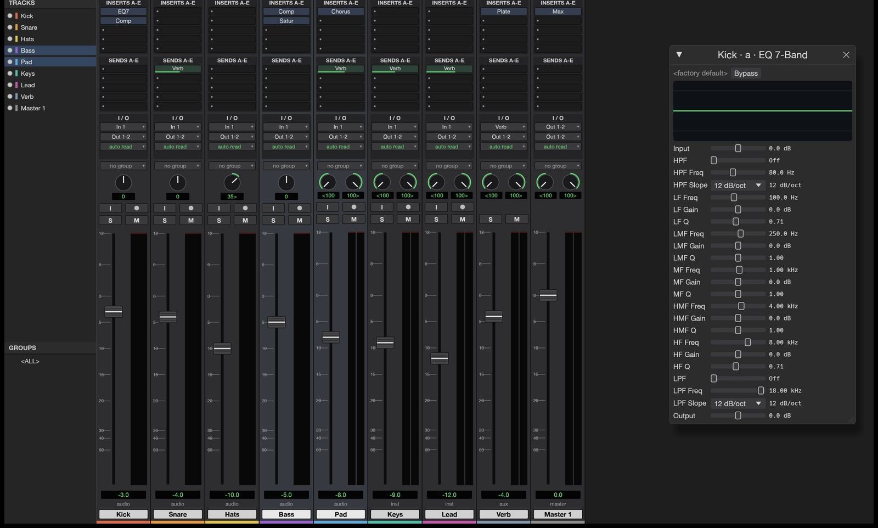This screenshot has width=878, height=528.
Task: Click the left pan knob on Pad channel
Action: point(328,182)
